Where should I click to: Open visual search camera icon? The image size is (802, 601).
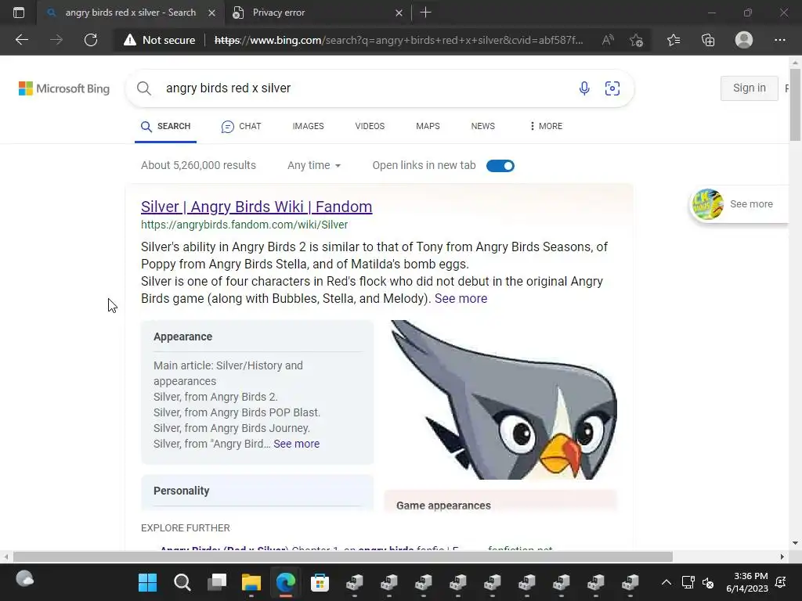(612, 88)
